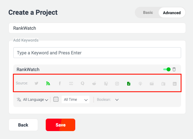Viewport: 193px width, 139px height.
Task: Select the TV source icon
Action: point(163,84)
